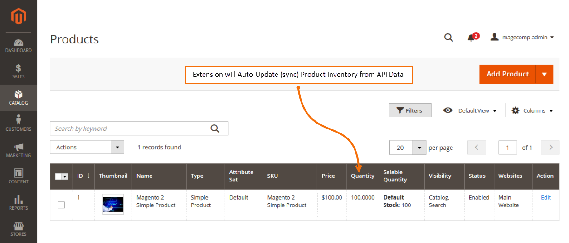Open the Stores sidebar icon

(19, 226)
